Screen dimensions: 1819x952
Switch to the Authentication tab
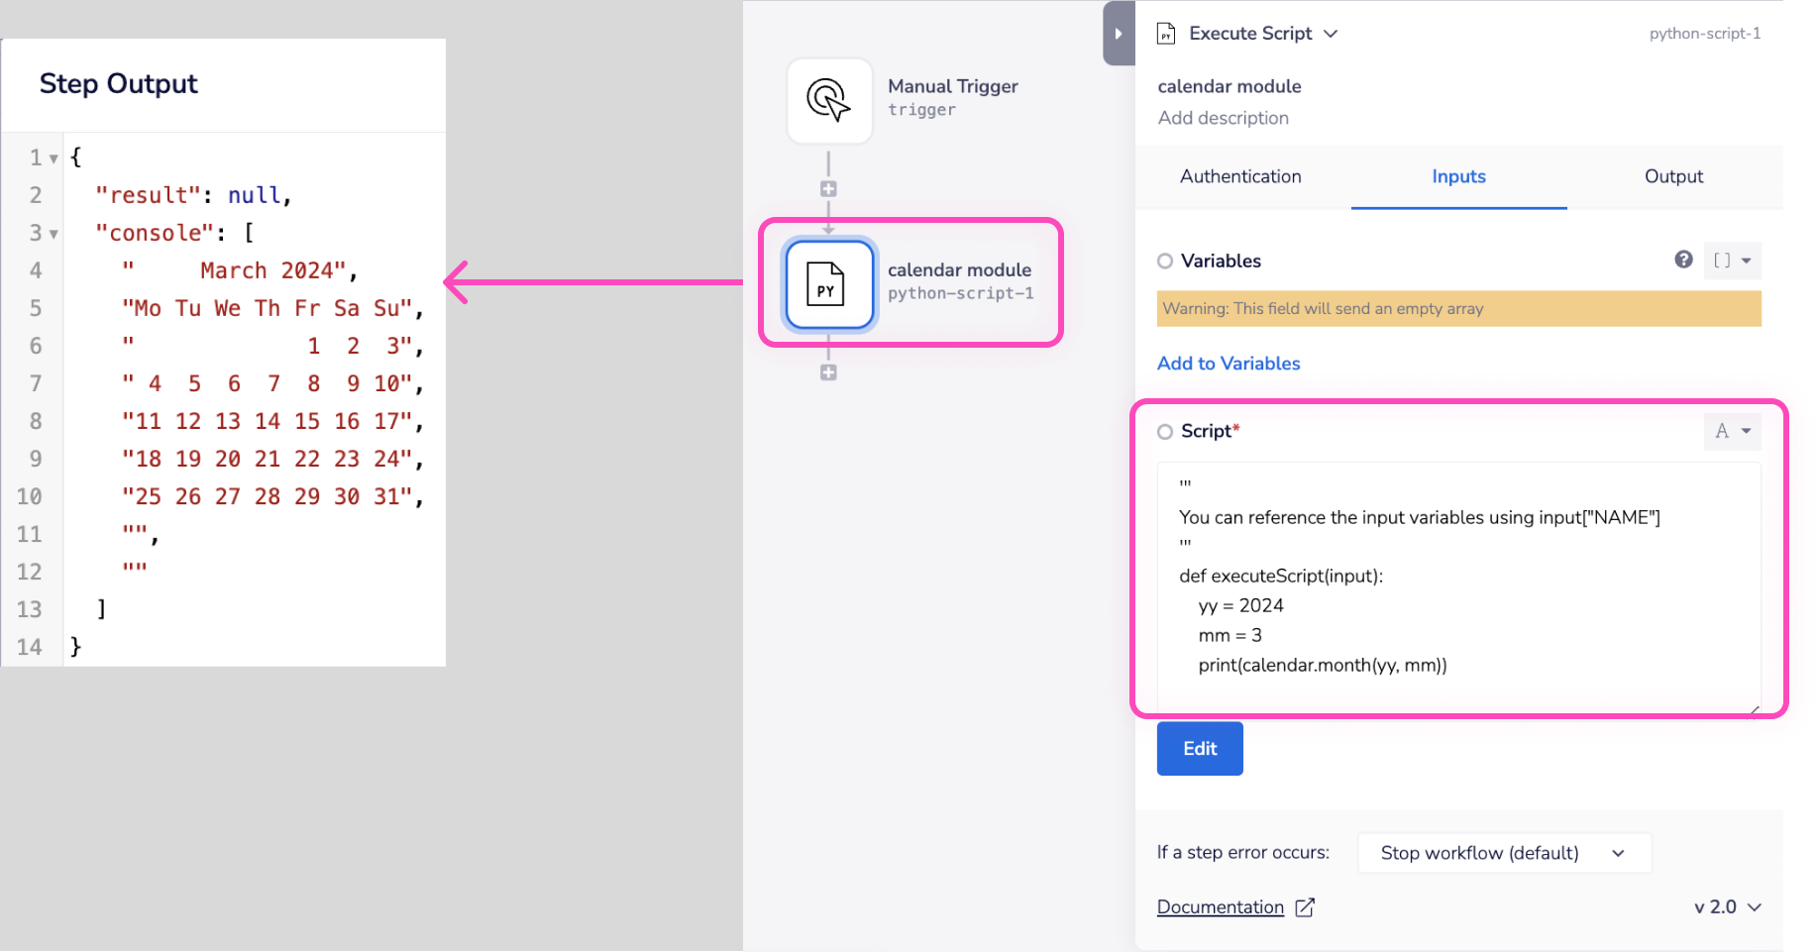[1240, 176]
